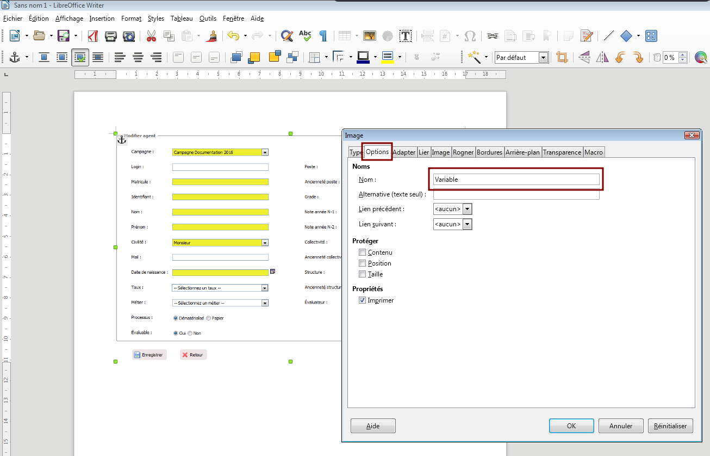
Task: Switch to the Rogner tab
Action: coord(463,152)
